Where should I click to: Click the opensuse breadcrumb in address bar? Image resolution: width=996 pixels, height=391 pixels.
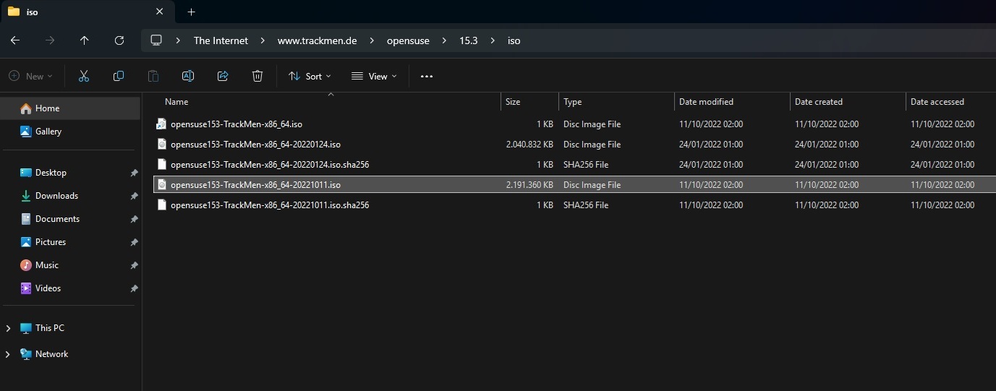pyautogui.click(x=408, y=40)
